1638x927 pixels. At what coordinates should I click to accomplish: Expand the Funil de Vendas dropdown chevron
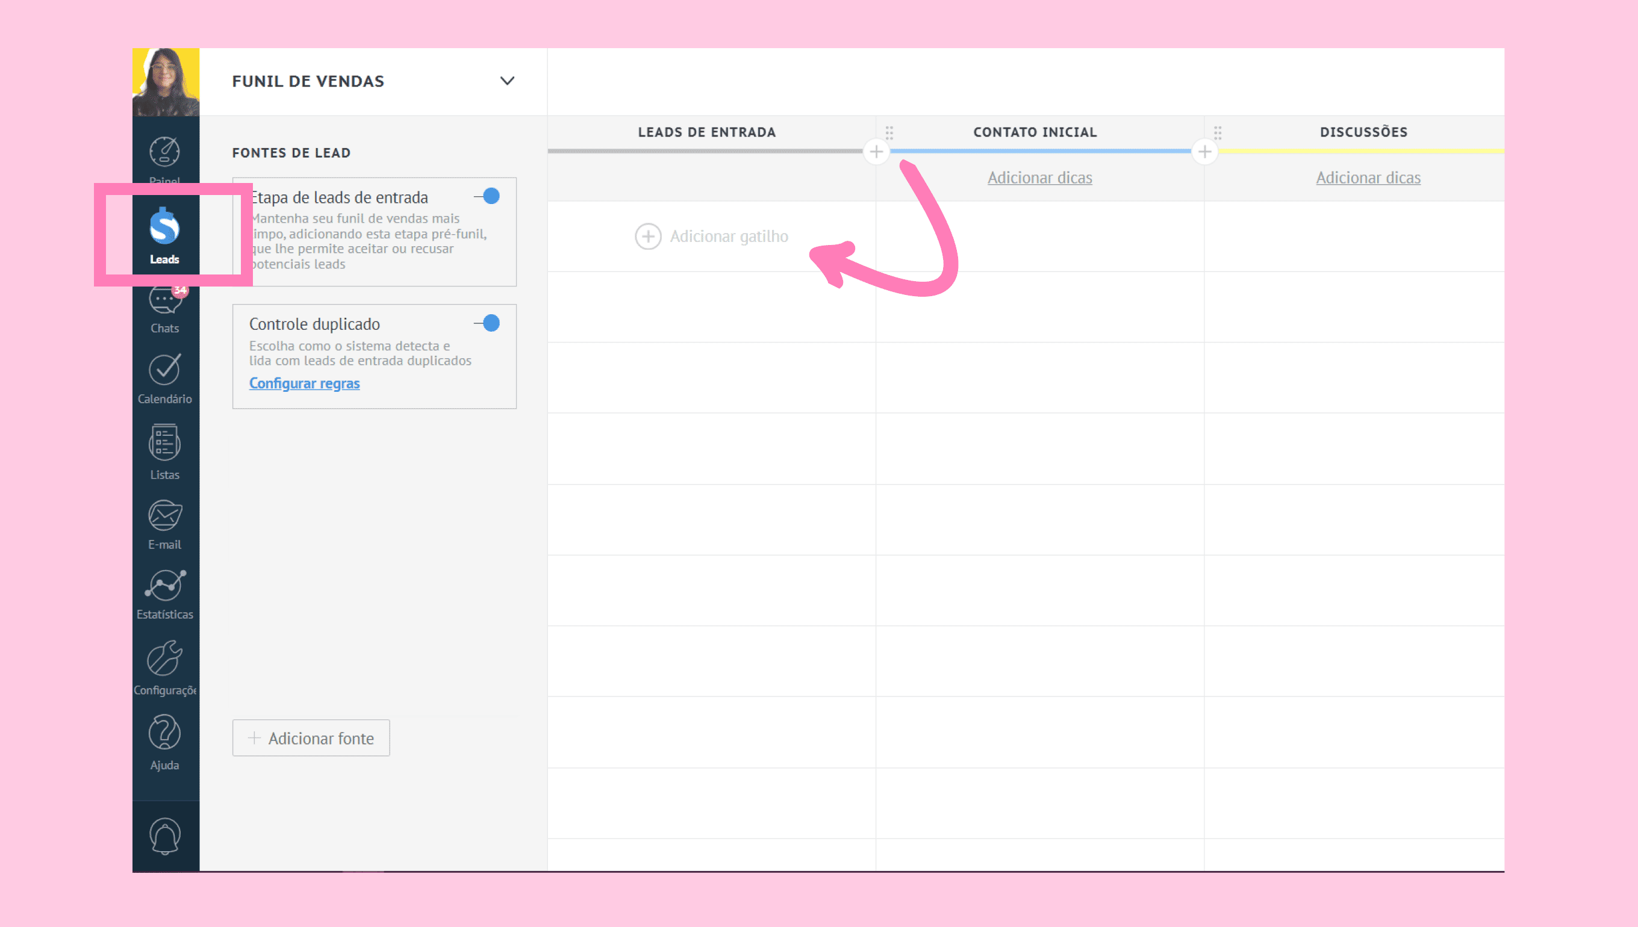click(508, 81)
